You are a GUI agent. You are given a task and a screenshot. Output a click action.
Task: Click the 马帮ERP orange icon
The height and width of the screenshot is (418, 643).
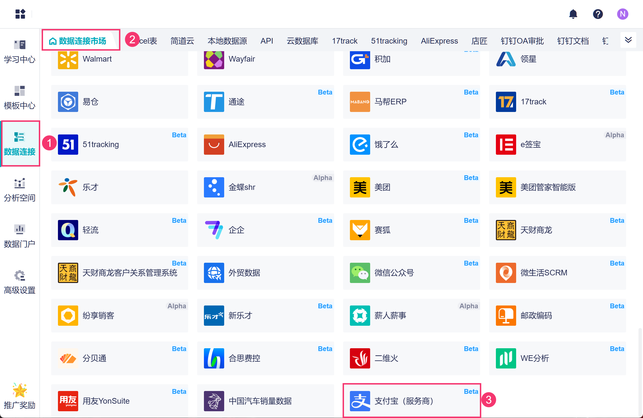360,102
